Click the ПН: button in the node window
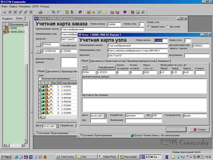The height and width of the screenshot is (160, 213). click(84, 67)
